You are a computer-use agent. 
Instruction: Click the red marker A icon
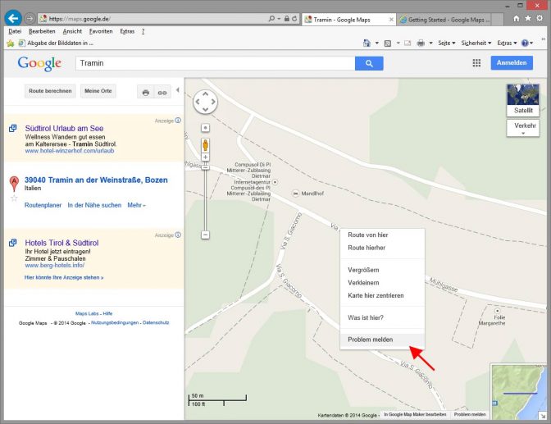click(x=14, y=184)
